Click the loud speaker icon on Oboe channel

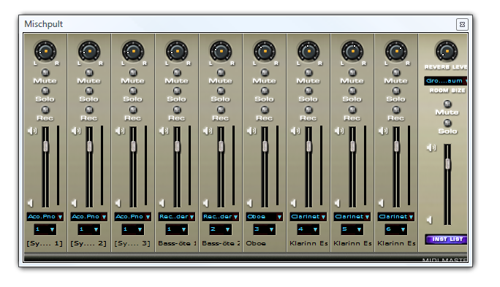click(x=251, y=131)
